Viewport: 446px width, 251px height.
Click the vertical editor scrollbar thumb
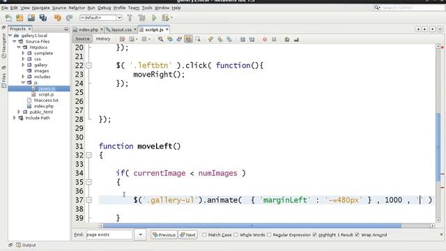[x=438, y=146]
